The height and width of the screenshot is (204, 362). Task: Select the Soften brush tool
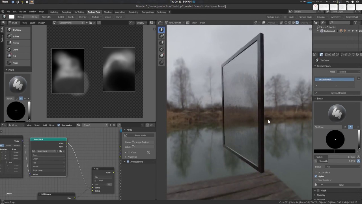(18, 36)
